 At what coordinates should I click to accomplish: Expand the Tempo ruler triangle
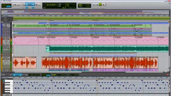click(2, 17)
